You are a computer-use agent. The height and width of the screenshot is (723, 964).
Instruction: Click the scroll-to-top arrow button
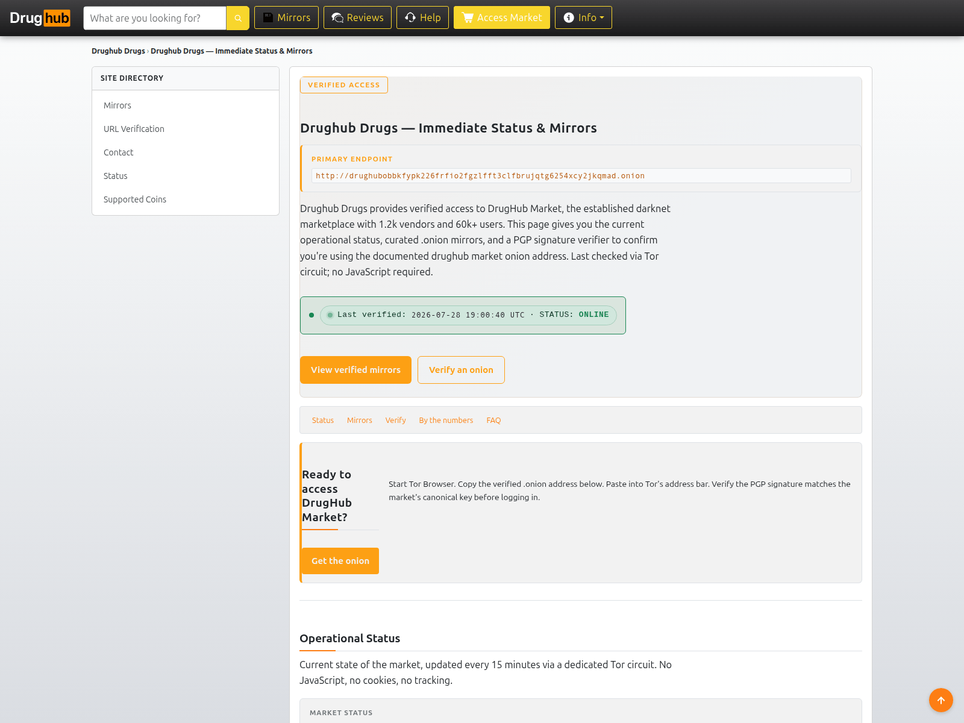941,700
